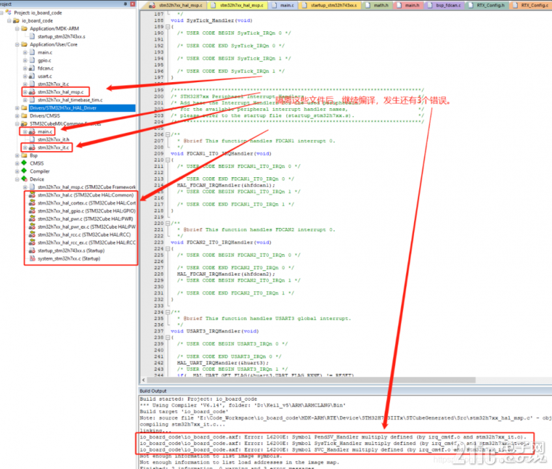The height and width of the screenshot is (469, 552).
Task: Collapse the io_board_code target node
Action: tap(9, 21)
